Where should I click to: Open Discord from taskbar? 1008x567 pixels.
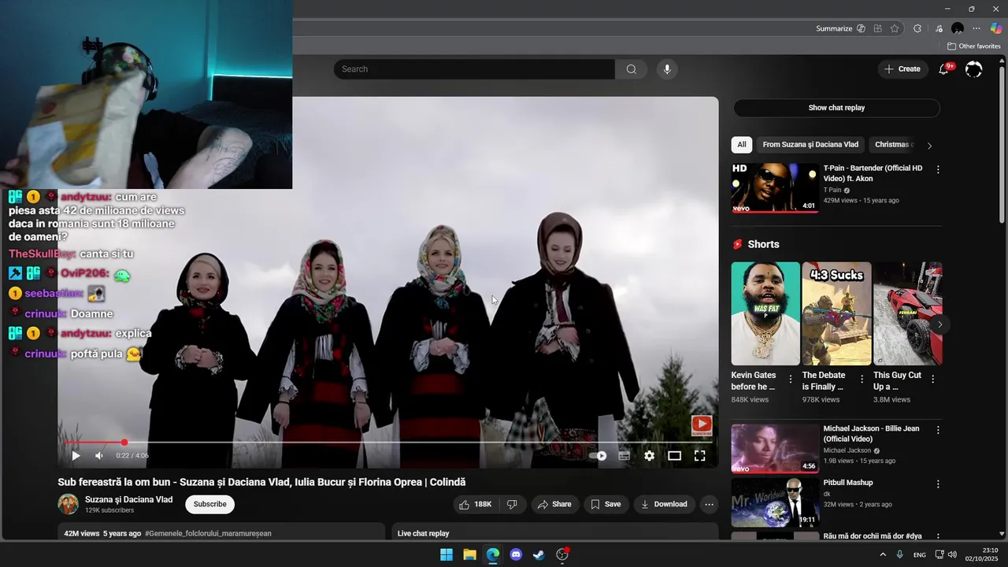(x=516, y=554)
